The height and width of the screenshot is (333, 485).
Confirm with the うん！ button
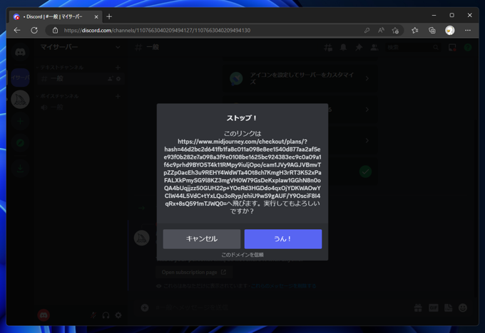(283, 239)
